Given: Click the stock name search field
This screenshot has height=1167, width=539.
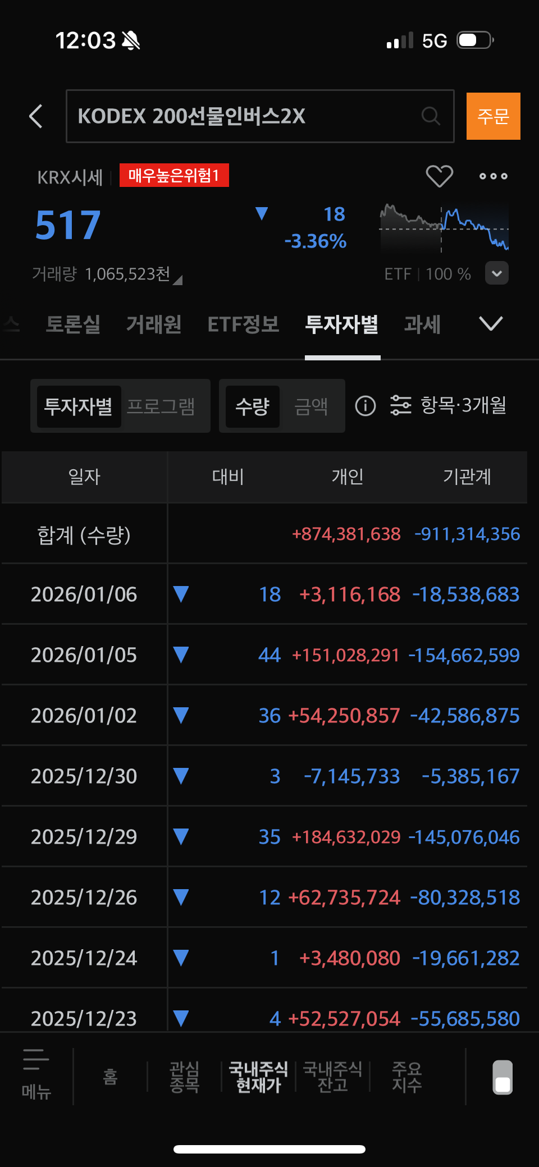Looking at the screenshot, I should (260, 116).
